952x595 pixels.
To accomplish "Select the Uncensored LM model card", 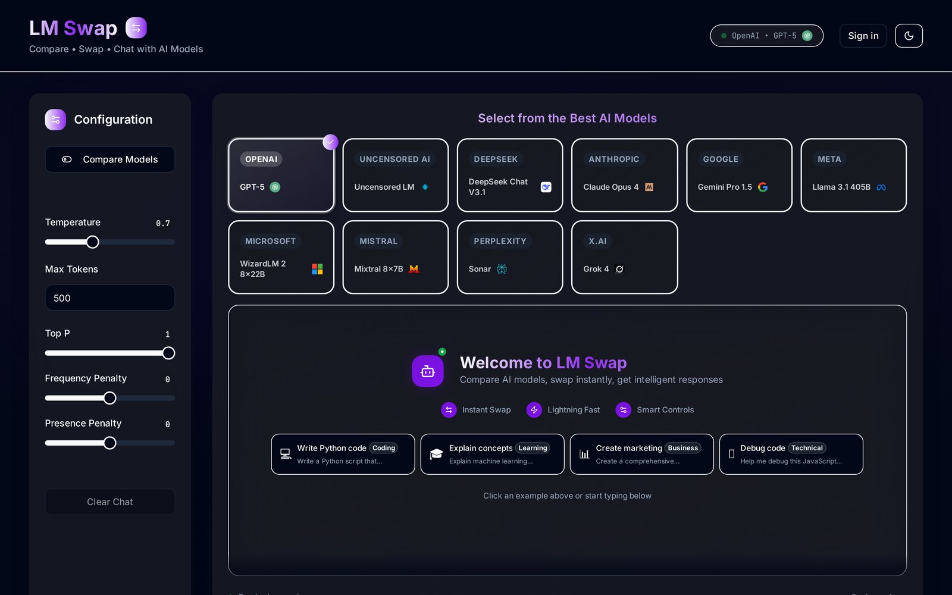I will point(395,175).
